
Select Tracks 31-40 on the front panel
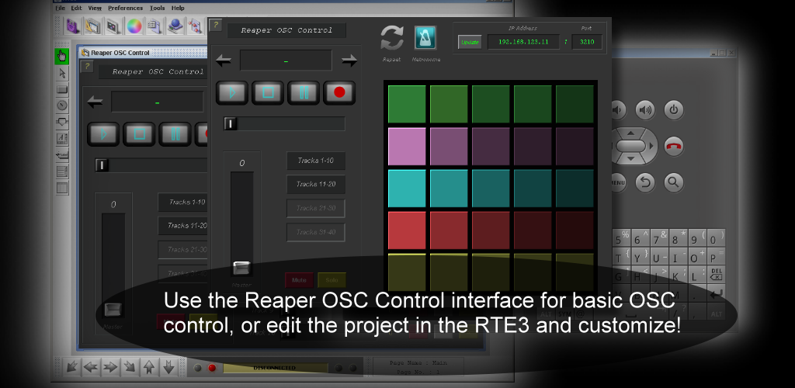point(316,232)
